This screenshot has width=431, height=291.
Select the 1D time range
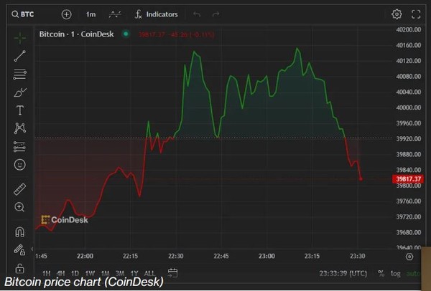(x=75, y=273)
